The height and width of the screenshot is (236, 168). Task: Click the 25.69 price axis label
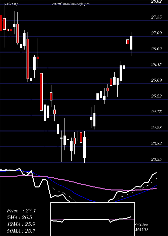tap(157, 80)
